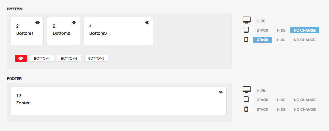Click the phone icon in Footer section
This screenshot has width=329, height=131.
click(x=246, y=109)
